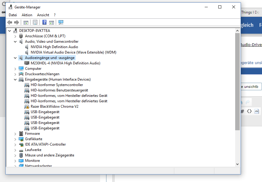Click the php icon in the background editor
The image size is (262, 182).
coord(257,111)
